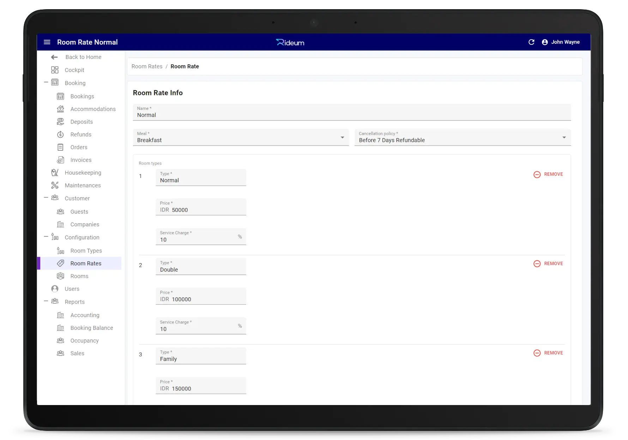Click the Maintenances tools icon
The width and height of the screenshot is (628, 440).
(x=55, y=185)
